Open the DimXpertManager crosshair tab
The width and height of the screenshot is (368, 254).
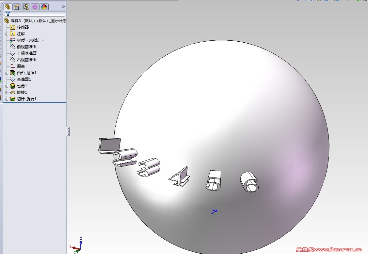(35, 7)
